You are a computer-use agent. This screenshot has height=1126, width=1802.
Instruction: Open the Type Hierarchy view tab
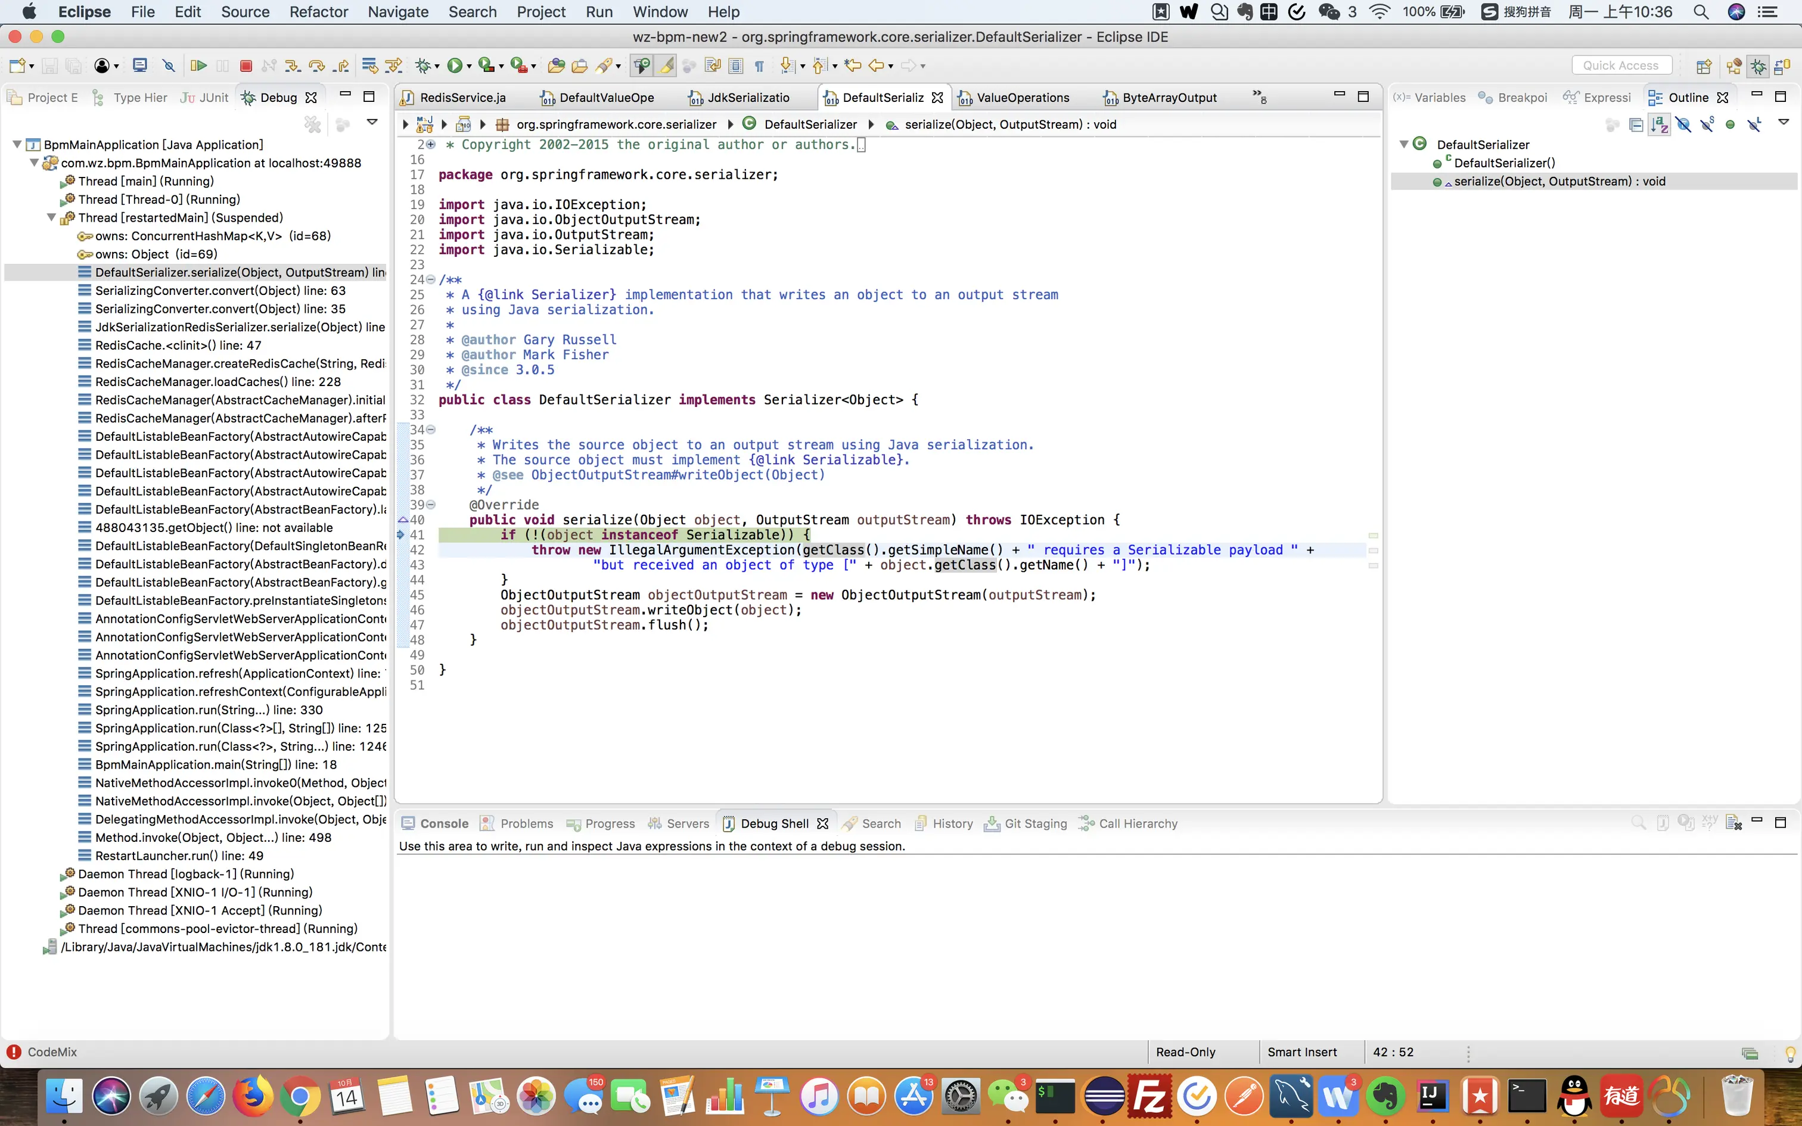[129, 98]
